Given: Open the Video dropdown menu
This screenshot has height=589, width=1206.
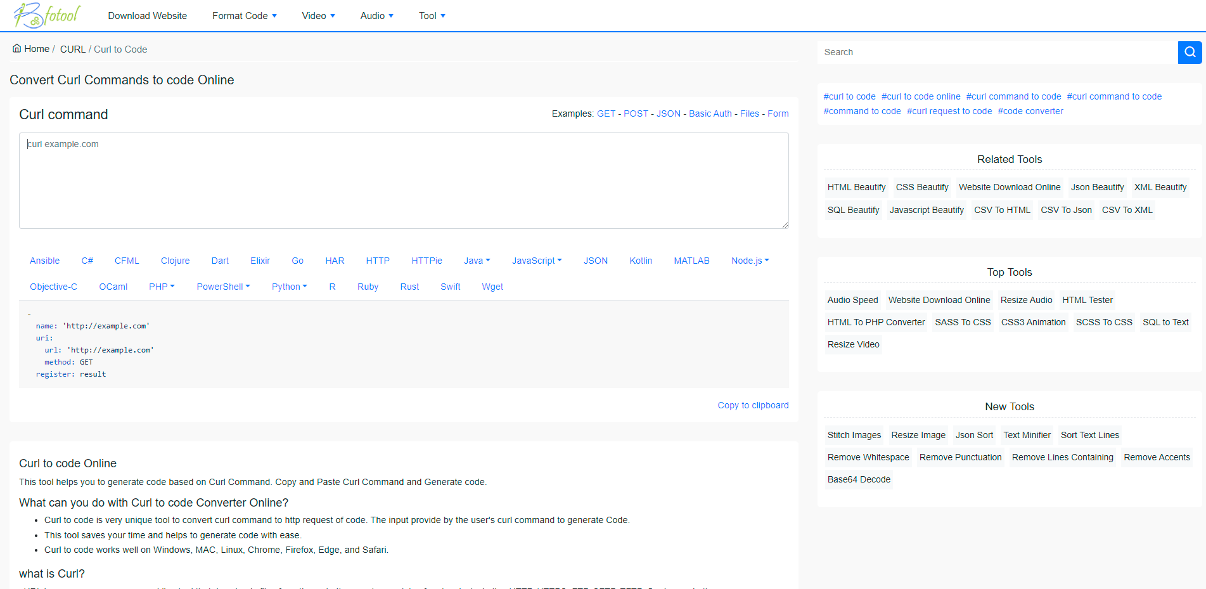Looking at the screenshot, I should (x=318, y=16).
